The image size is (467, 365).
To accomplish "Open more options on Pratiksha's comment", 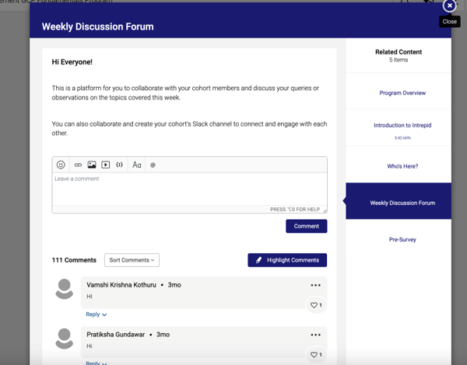I will click(315, 335).
